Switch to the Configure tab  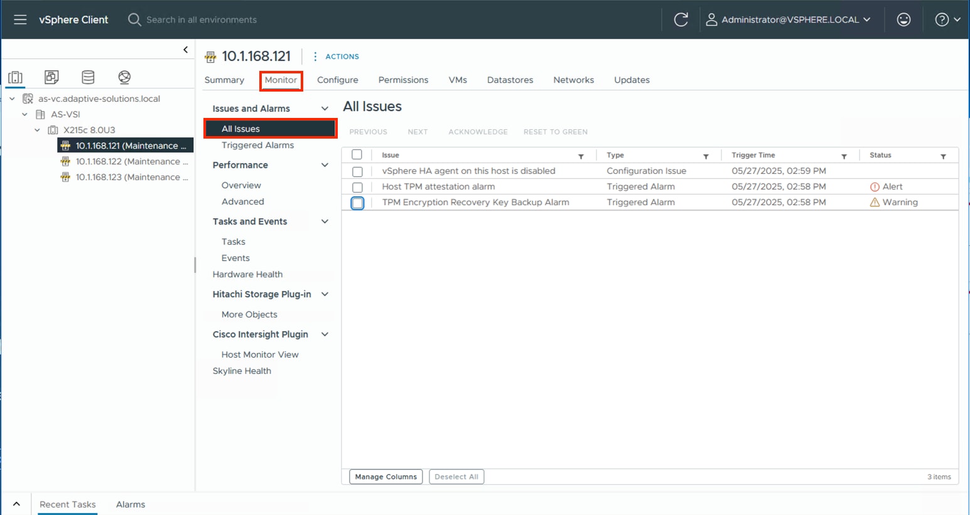pos(337,80)
